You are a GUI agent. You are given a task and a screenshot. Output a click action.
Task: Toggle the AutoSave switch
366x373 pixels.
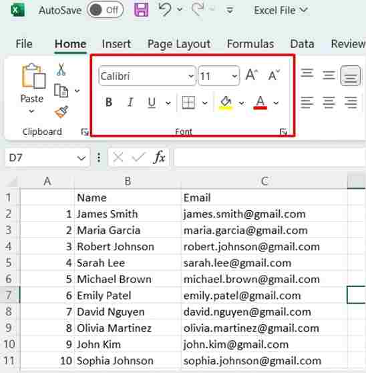point(105,10)
